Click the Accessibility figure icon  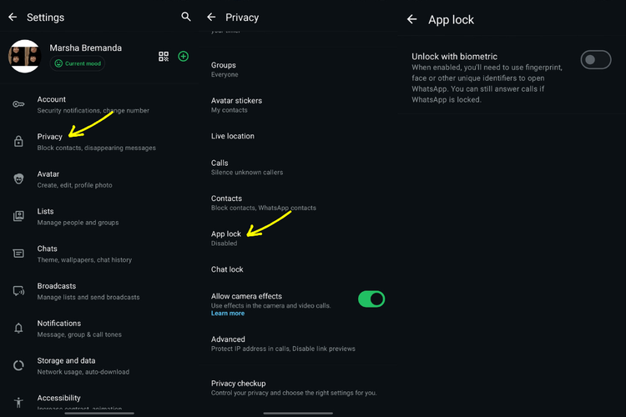(18, 402)
